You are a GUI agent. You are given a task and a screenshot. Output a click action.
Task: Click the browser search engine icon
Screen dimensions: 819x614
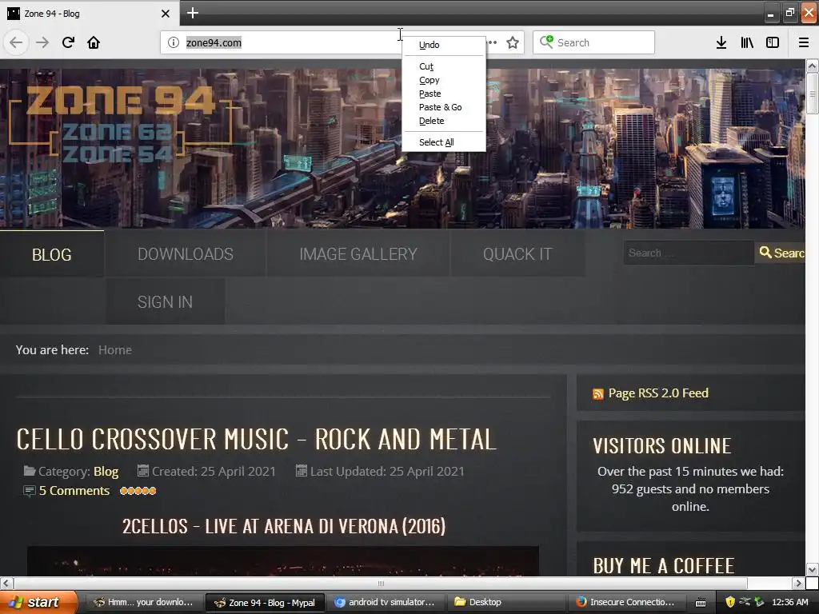(x=546, y=42)
